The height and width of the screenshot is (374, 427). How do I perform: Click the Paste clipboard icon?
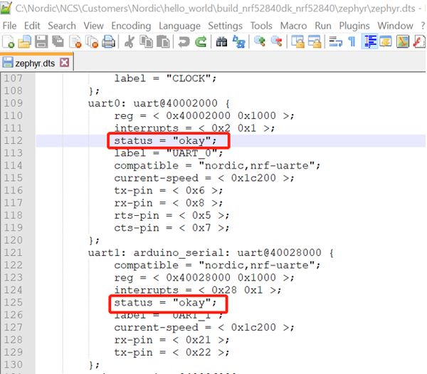click(x=163, y=42)
